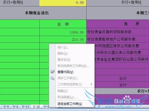This screenshot has height=111, width=149.
Task: Select the active sheet tab 3-16
Action: click(36, 107)
